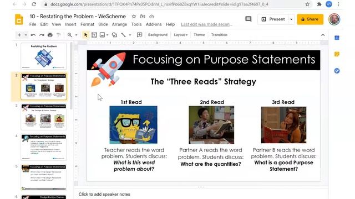Open Keep notes in side panel
This screenshot has height=199, width=355.
click(337, 54)
